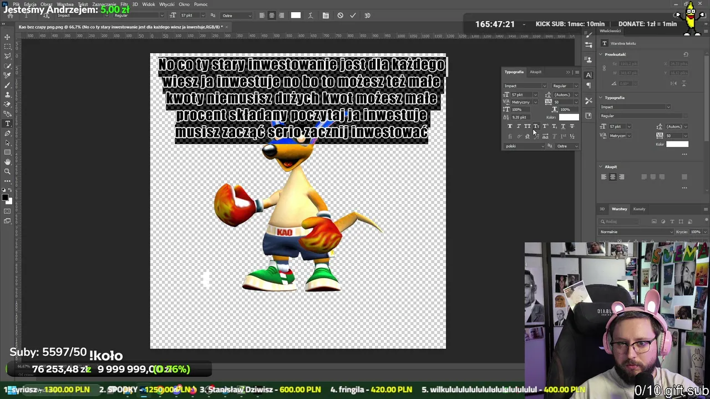This screenshot has width=710, height=399.
Task: Select the Hand tool
Action: (x=7, y=162)
